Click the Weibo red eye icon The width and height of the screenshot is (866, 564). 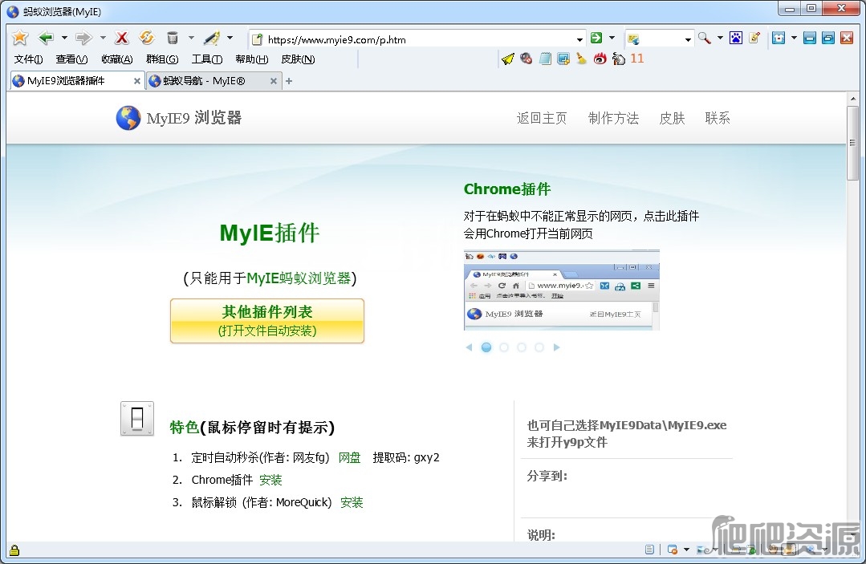600,59
